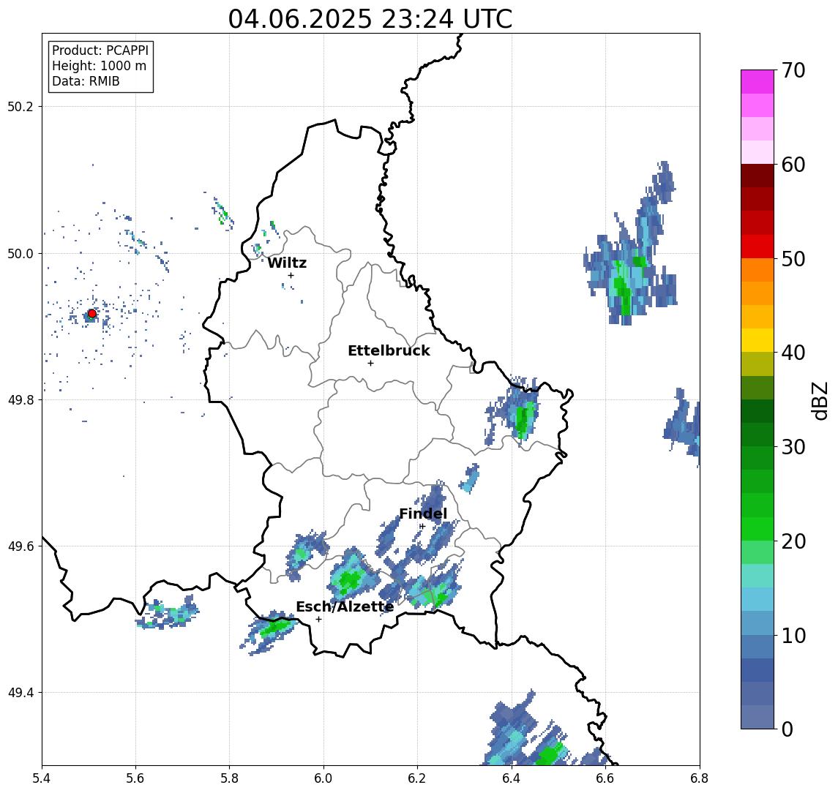This screenshot has height=793, width=838.
Task: Click the latitude axis label 49.6
Action: click(x=20, y=546)
